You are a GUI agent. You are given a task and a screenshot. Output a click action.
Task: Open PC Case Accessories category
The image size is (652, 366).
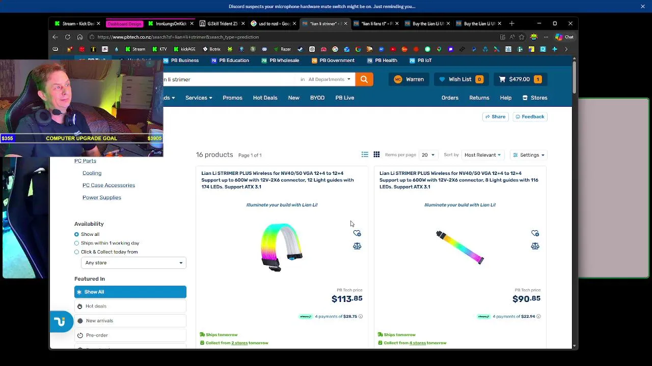[108, 185]
